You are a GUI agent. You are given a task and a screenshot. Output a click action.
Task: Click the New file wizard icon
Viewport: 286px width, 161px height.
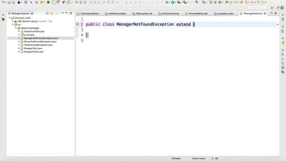click(3, 2)
